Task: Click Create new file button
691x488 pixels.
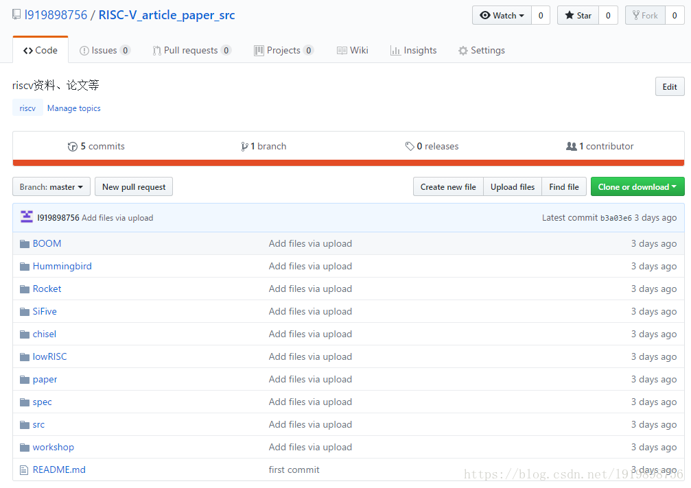Action: tap(448, 186)
